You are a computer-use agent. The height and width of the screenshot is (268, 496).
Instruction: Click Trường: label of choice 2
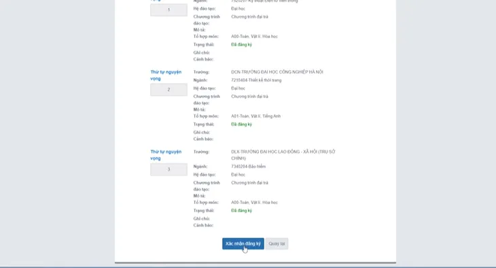(201, 72)
